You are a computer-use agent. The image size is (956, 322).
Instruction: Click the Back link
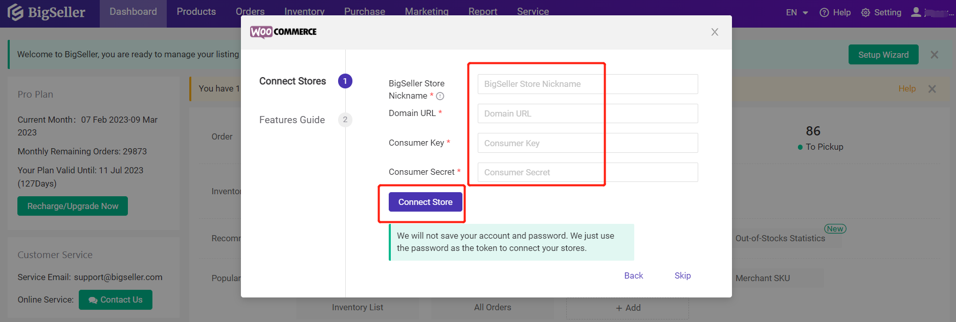click(634, 275)
